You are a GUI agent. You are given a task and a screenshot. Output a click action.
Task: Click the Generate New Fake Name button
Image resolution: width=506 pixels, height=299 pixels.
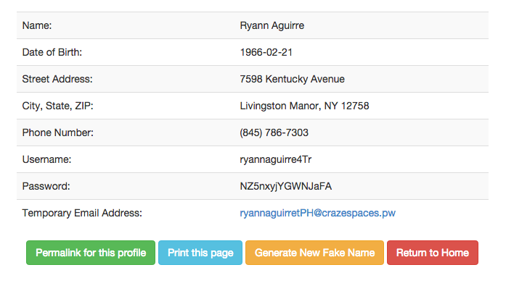coord(314,253)
